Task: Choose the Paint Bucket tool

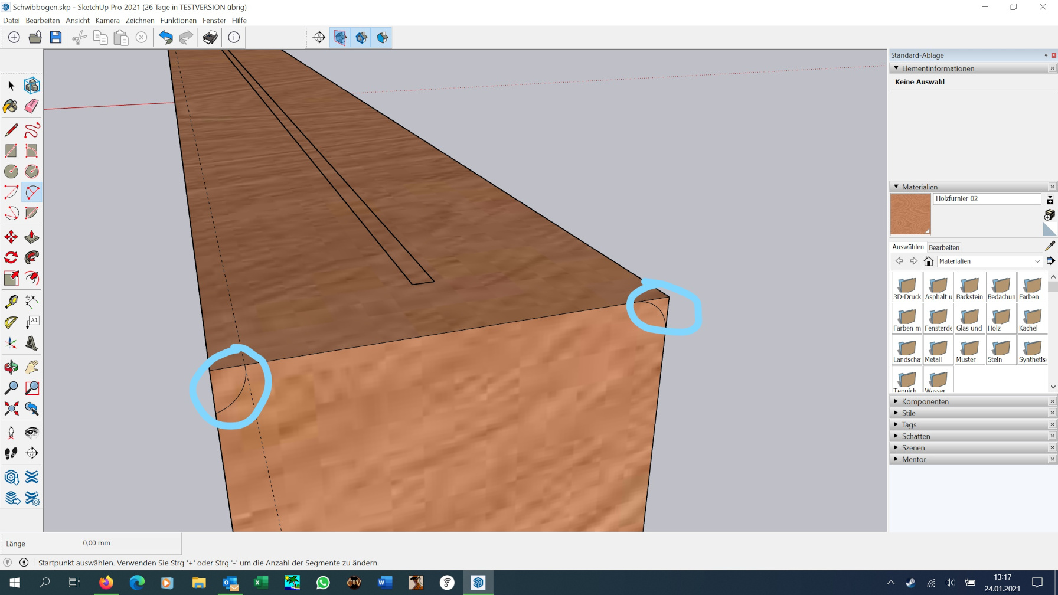Action: [x=11, y=106]
